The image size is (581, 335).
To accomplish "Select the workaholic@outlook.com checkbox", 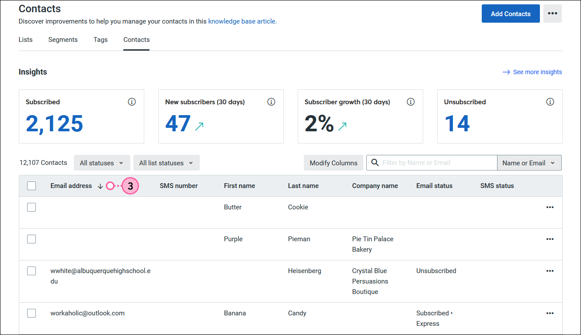I will pos(31,313).
